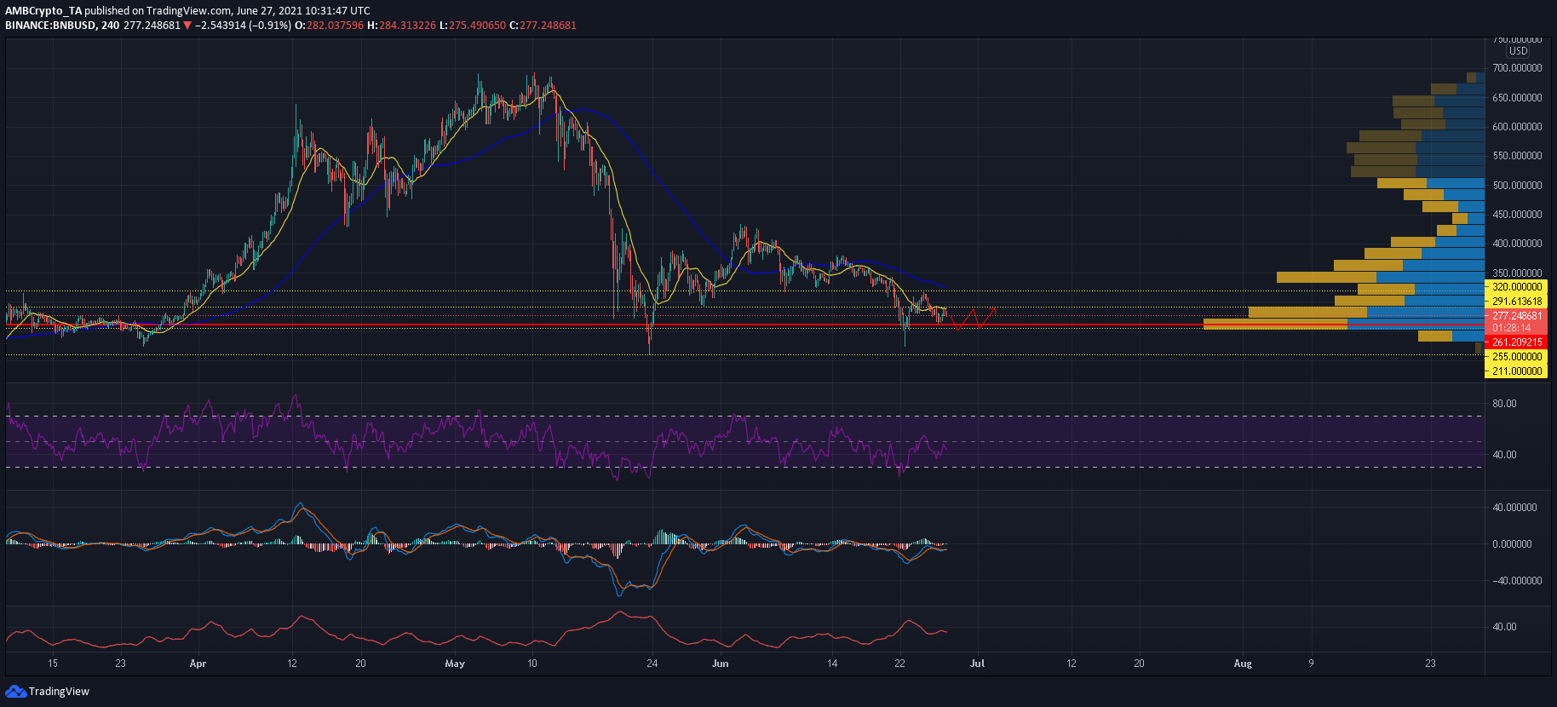Click the 80.00 level on RSI scale

[x=1504, y=404]
